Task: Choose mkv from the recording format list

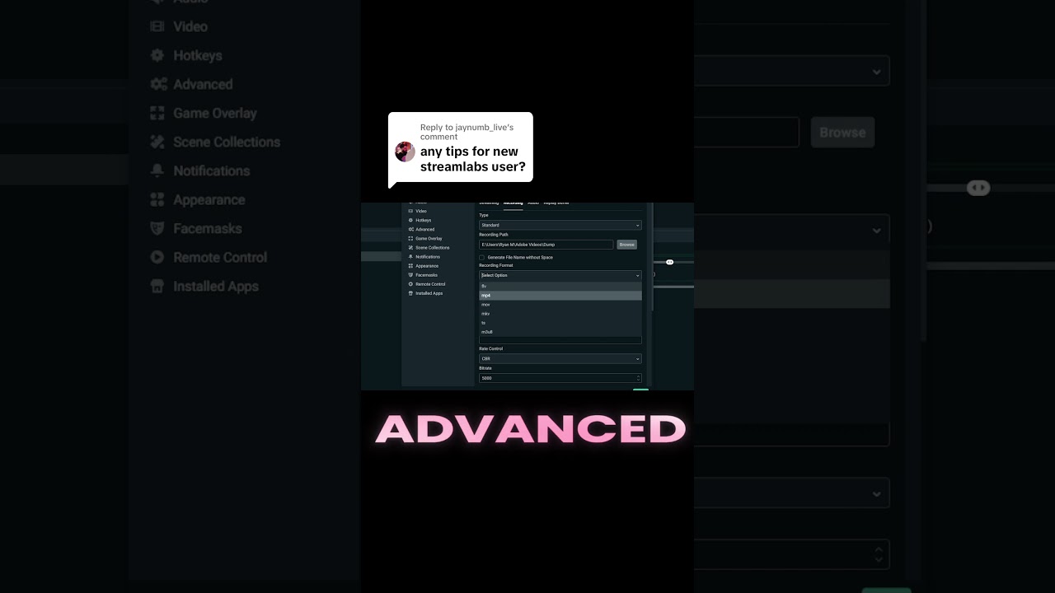Action: 560,313
